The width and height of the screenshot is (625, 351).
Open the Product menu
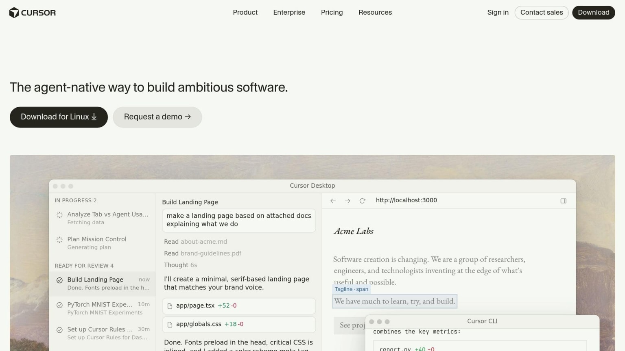pyautogui.click(x=245, y=13)
